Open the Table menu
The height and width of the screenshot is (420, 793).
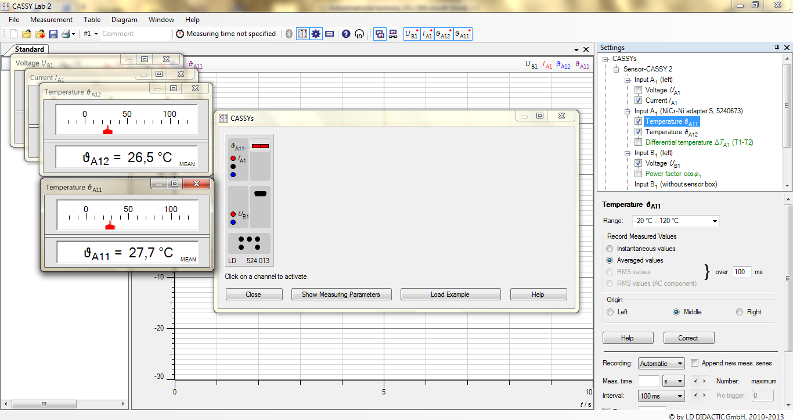92,20
